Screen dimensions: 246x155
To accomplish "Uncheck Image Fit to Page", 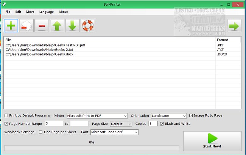I will [191, 115].
